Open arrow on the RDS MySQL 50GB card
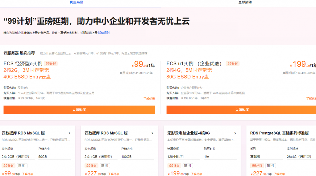The width and height of the screenshot is (316, 176). (69, 133)
